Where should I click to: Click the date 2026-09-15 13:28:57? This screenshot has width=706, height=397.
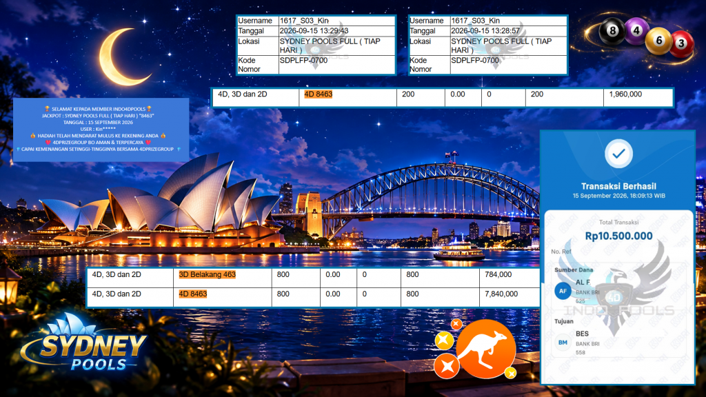tap(485, 31)
